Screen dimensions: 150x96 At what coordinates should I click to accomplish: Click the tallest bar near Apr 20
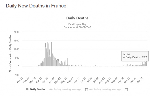51,54
